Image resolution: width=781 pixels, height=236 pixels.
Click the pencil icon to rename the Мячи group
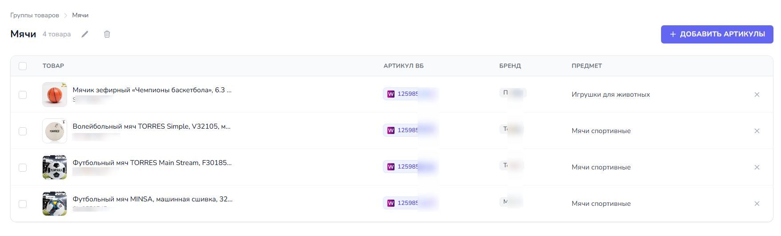[85, 34]
